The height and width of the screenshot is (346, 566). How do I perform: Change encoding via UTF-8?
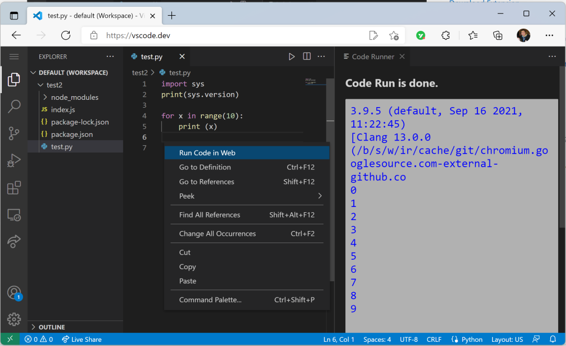[409, 339]
